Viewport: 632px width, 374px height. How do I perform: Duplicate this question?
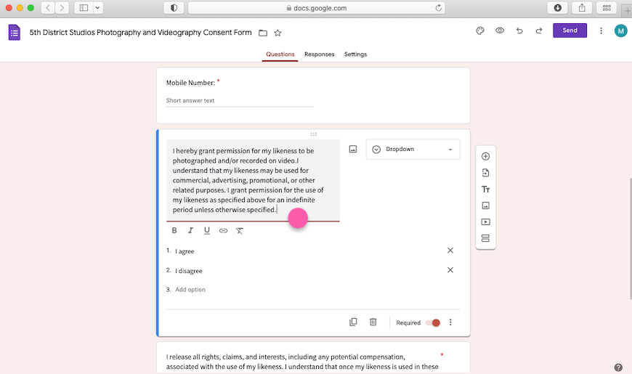pyautogui.click(x=353, y=322)
